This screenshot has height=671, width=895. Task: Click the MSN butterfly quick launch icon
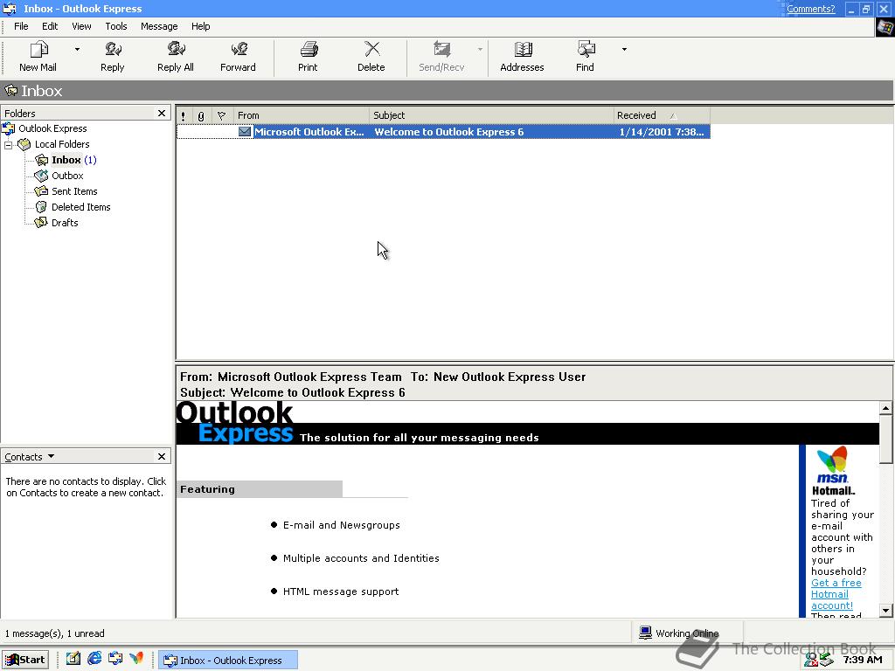[136, 659]
